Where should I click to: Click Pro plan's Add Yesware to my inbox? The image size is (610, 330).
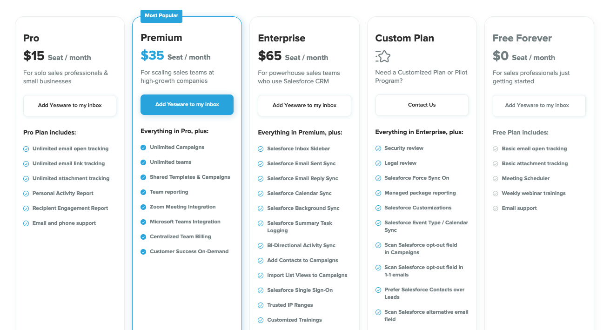[70, 106]
